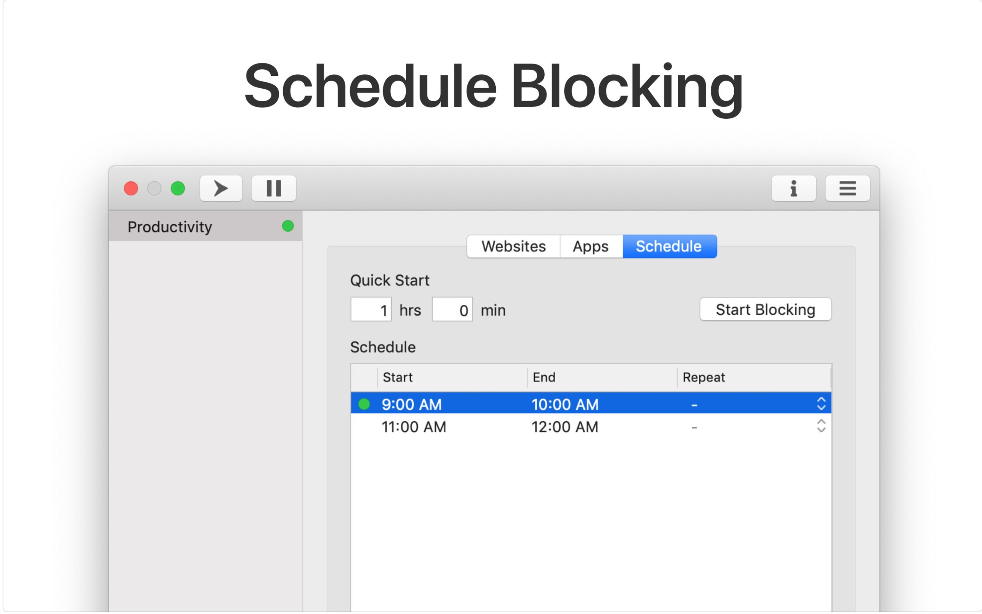Click green status dot beside Productivity

coord(287,226)
